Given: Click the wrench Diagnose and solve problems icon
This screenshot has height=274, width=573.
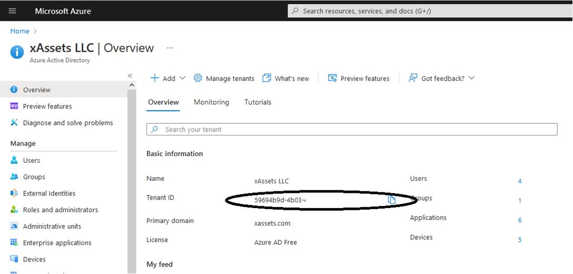Looking at the screenshot, I should [x=14, y=123].
